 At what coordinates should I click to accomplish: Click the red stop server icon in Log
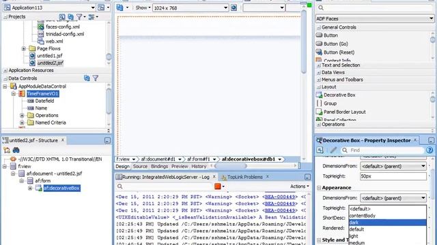(x=217, y=186)
